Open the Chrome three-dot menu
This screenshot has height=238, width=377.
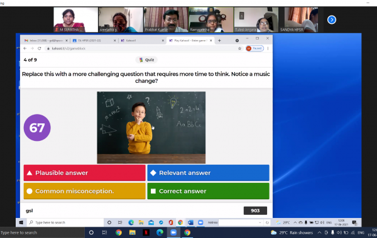(x=268, y=48)
